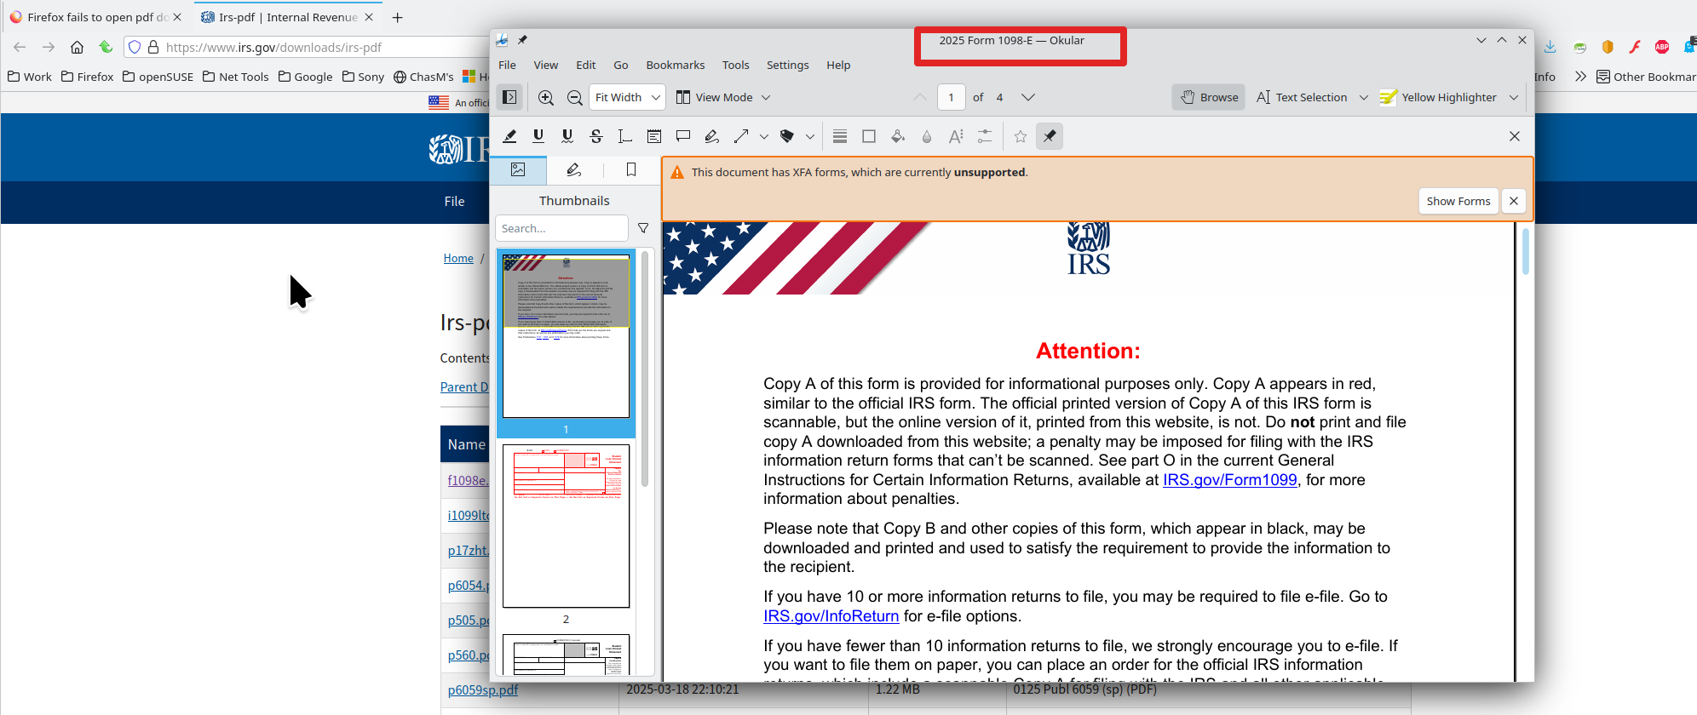The height and width of the screenshot is (715, 1697).
Task: Click Firefox Home button
Action: pos(77,47)
